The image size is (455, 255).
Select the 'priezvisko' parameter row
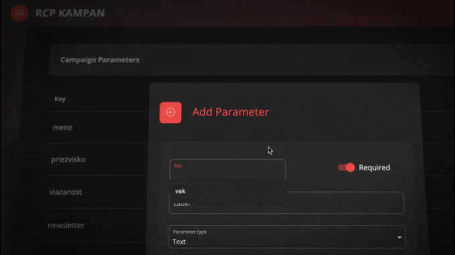[x=68, y=160]
